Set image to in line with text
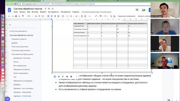 click(x=55, y=77)
